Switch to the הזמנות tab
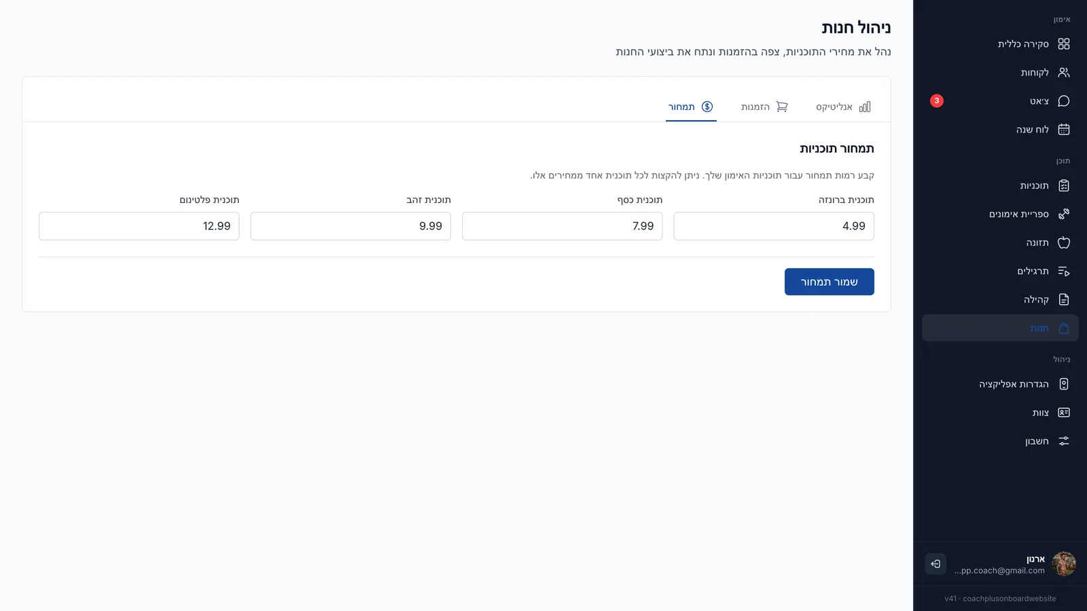This screenshot has height=611, width=1087. tap(764, 107)
